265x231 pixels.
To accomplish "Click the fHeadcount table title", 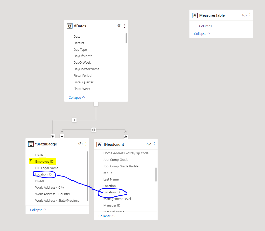I will pyautogui.click(x=114, y=144).
